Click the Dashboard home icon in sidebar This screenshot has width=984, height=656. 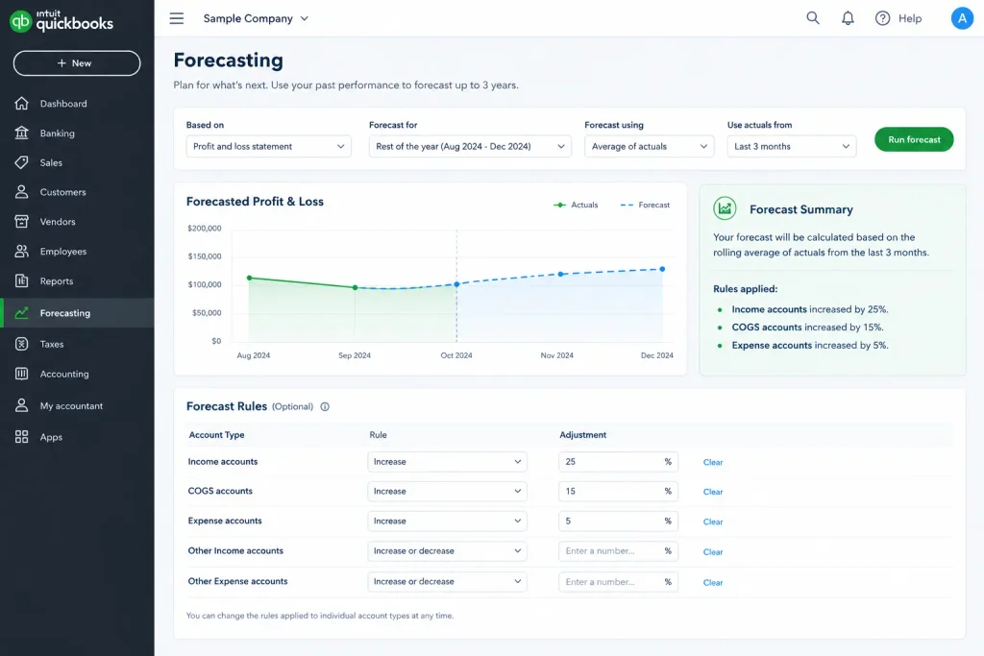click(21, 104)
